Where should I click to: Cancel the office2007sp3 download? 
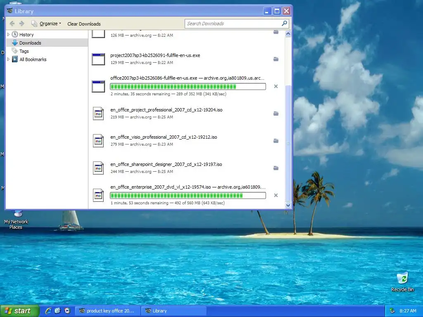(x=276, y=86)
